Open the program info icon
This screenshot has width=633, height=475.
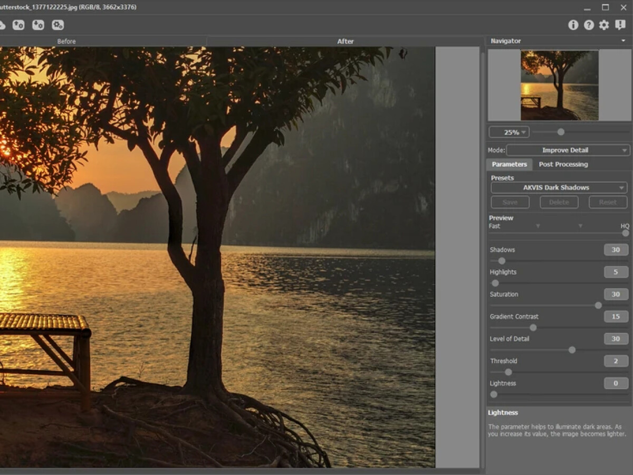573,25
